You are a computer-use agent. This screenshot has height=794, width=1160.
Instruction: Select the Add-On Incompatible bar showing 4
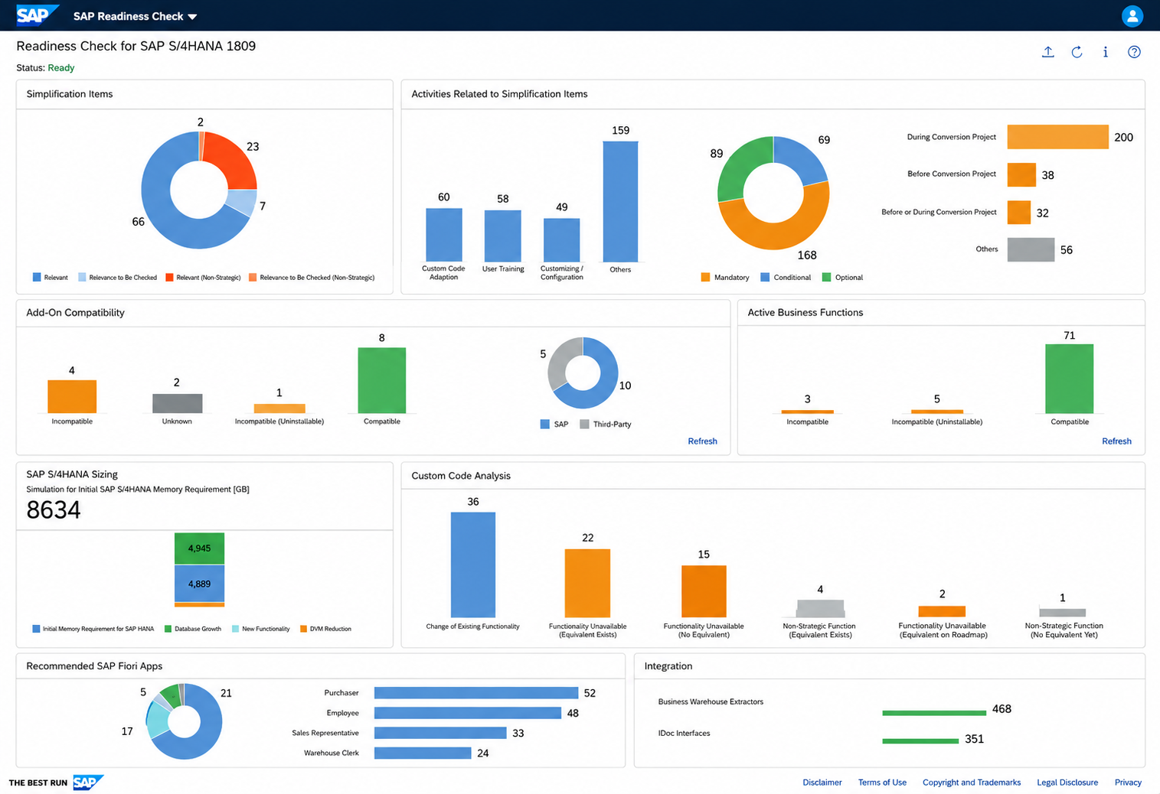click(x=72, y=397)
